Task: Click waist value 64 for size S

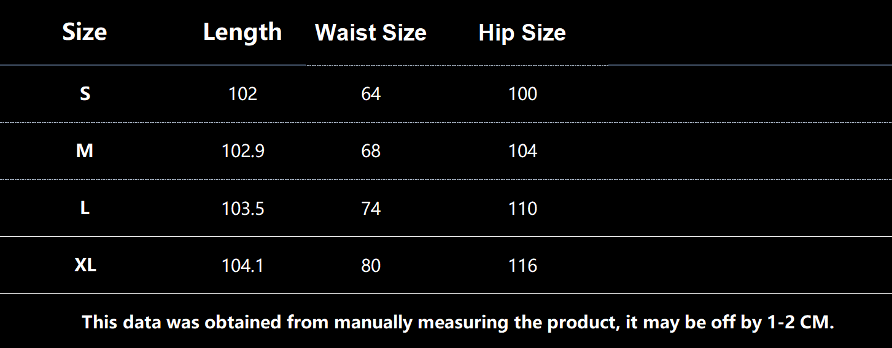Action: [x=371, y=94]
